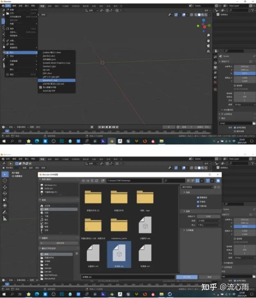Choose AutoCAD DXF from Import submenu
The width and height of the screenshot is (256, 298).
pos(57,91)
